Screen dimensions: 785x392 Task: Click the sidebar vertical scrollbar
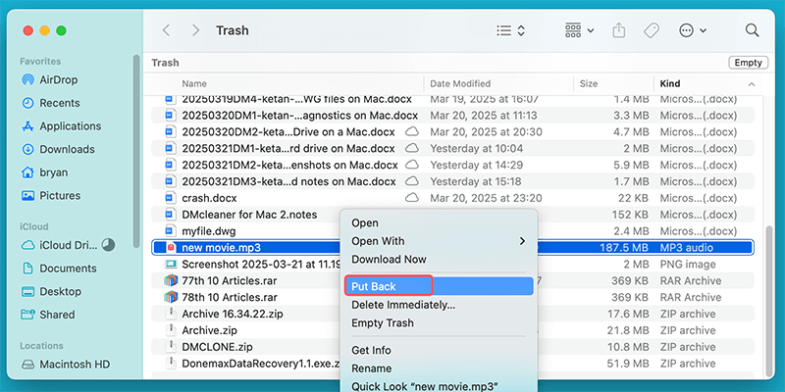(136, 151)
